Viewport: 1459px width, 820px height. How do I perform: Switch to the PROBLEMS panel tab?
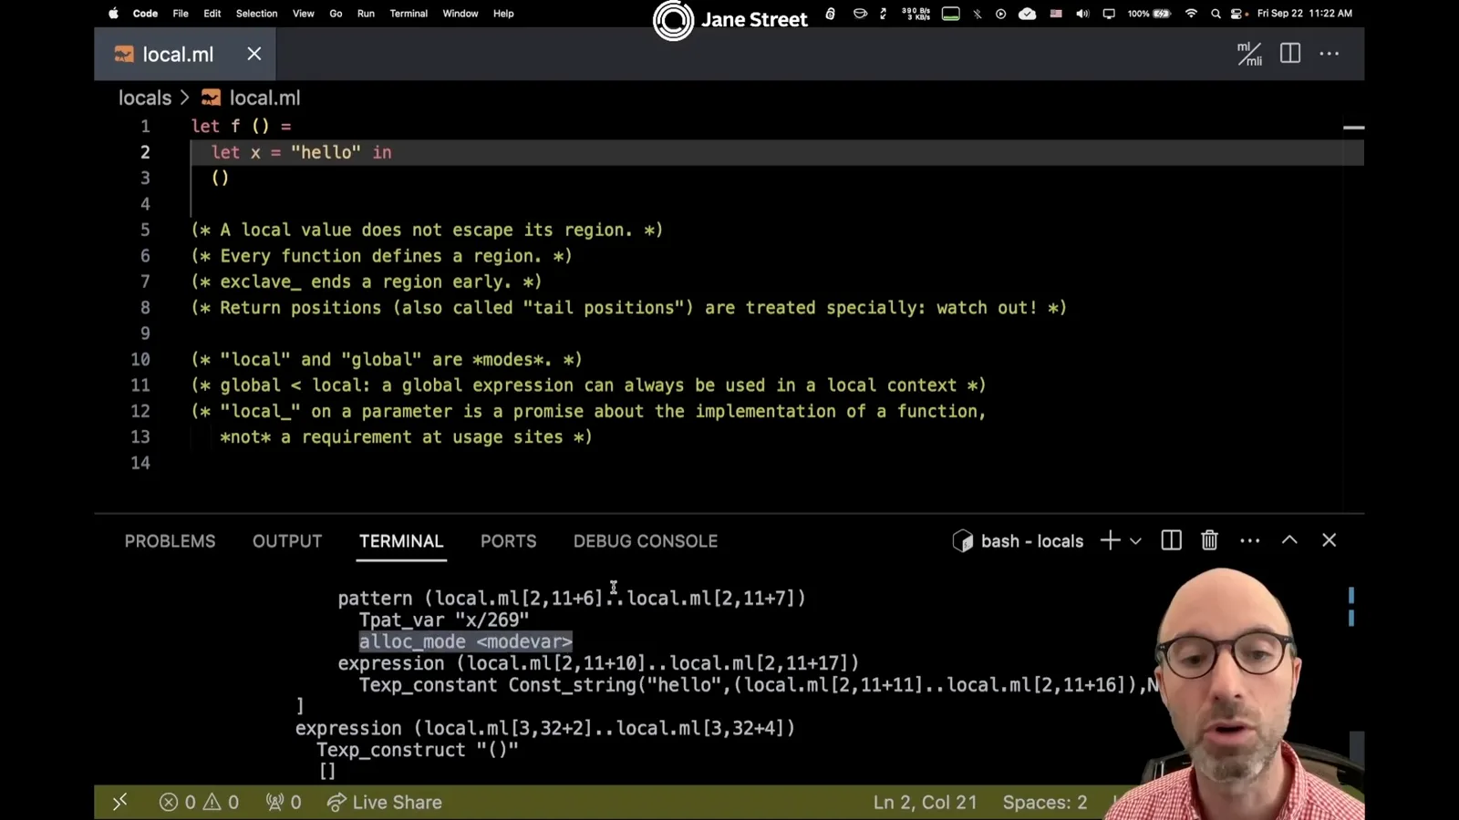tap(171, 541)
